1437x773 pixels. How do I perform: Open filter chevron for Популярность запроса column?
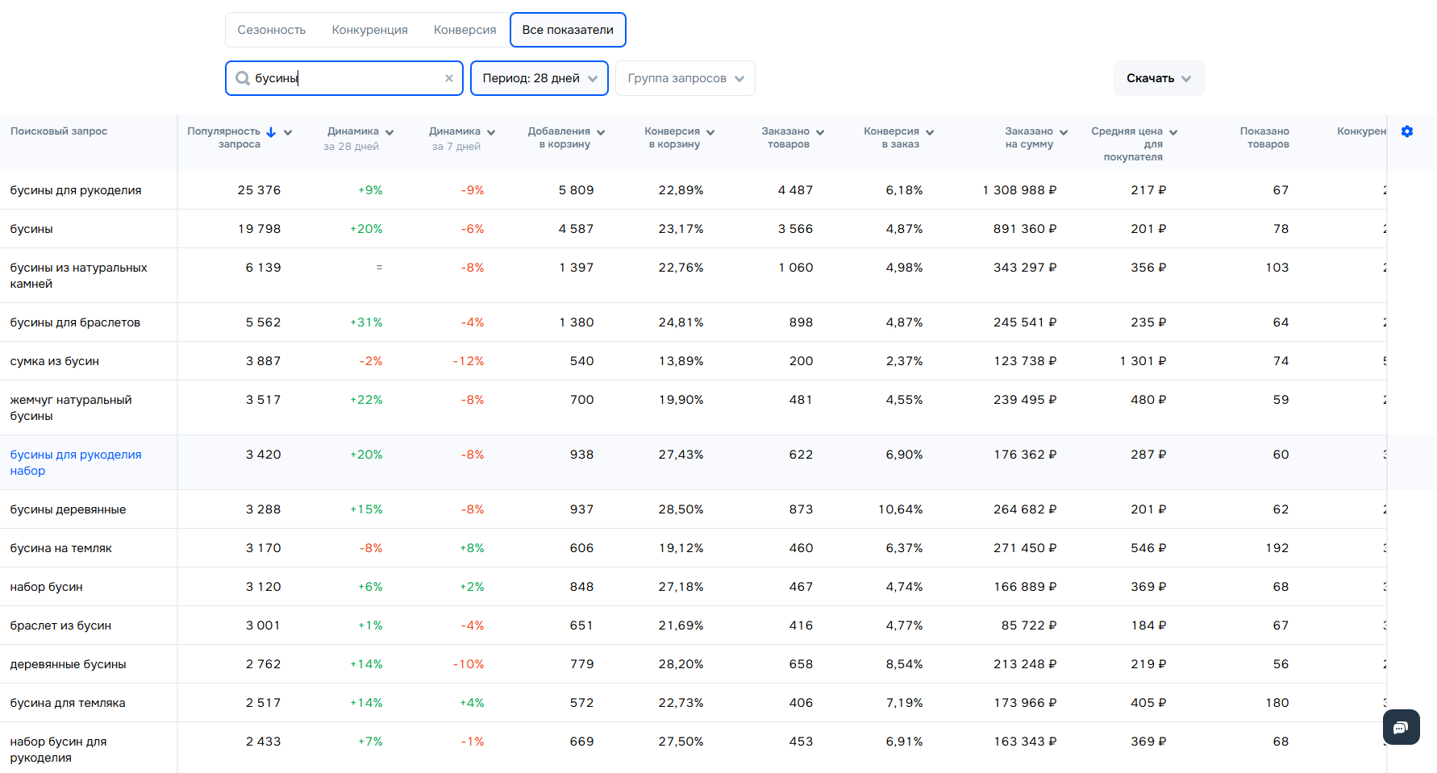click(x=288, y=132)
